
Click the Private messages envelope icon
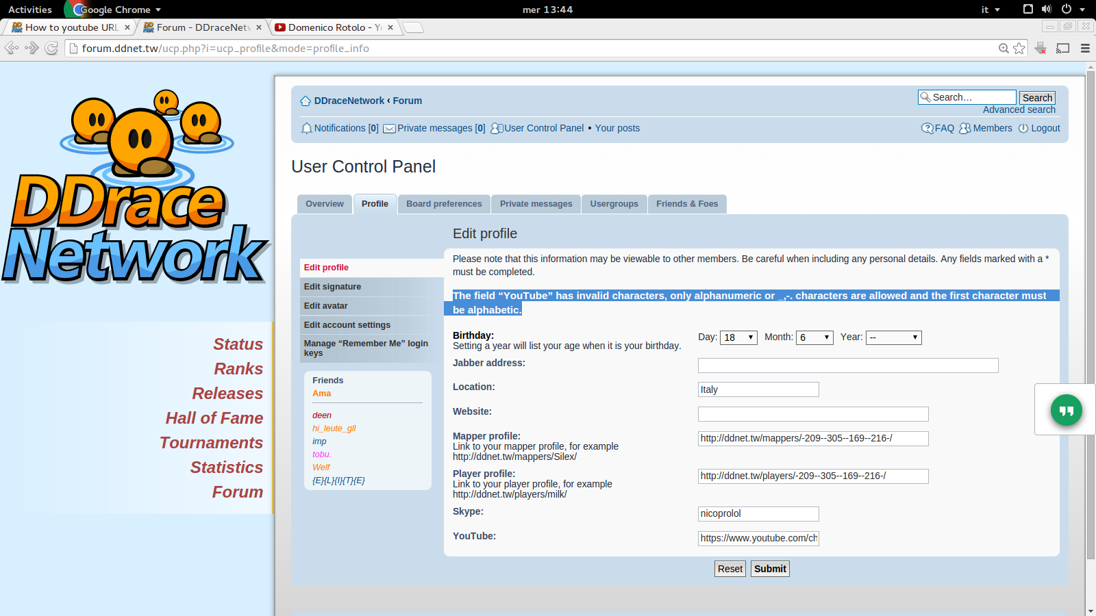389,129
